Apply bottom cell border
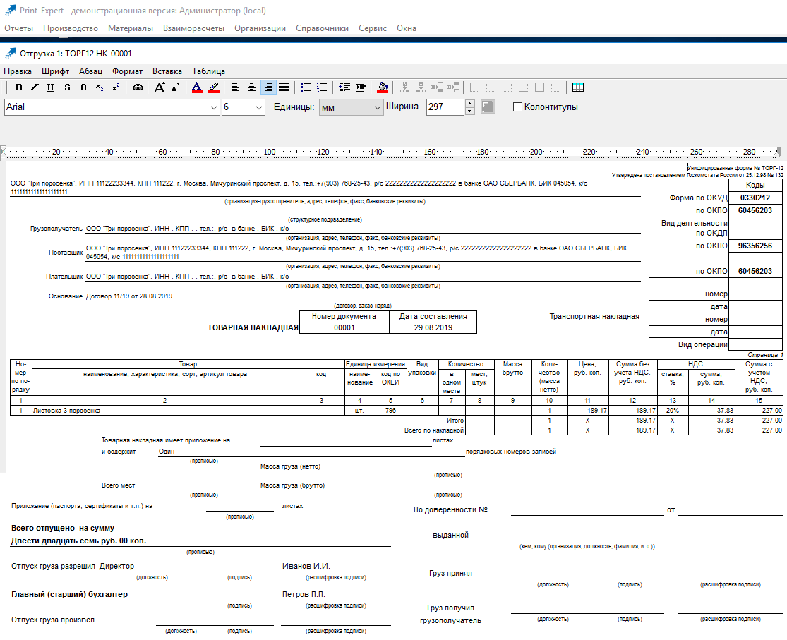 click(x=523, y=87)
